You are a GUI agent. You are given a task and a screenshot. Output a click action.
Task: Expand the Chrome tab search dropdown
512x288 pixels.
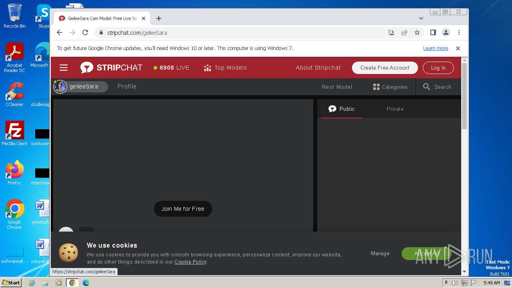421,18
